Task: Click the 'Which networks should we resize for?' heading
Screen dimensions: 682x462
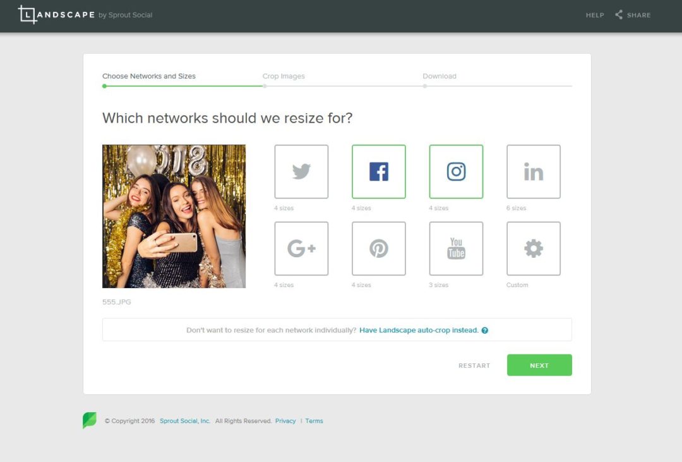Action: point(227,118)
